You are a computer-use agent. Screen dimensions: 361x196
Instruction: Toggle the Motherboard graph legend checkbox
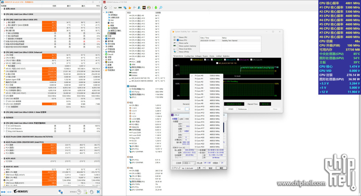tap(191, 59)
